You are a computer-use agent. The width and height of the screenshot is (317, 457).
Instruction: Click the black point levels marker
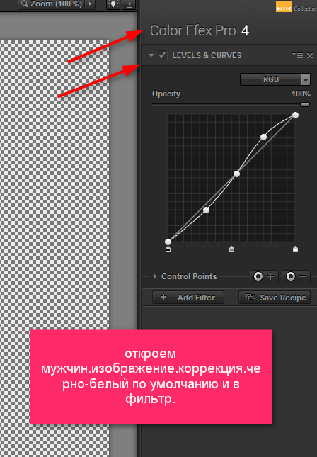[x=168, y=249]
